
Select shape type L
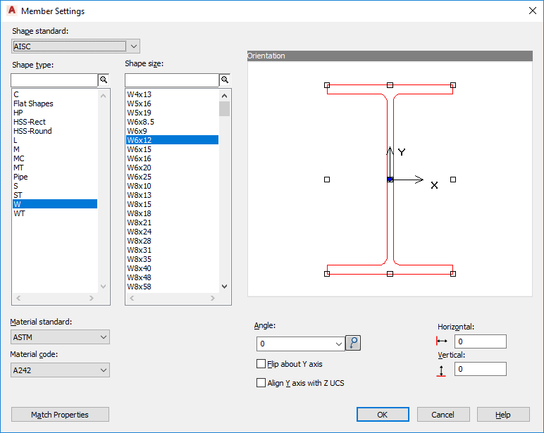[55, 140]
